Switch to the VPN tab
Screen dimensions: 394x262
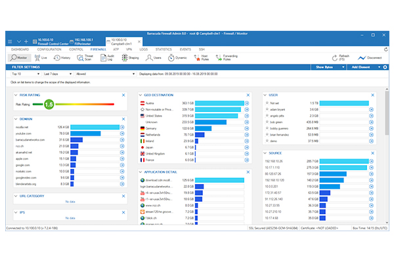(x=129, y=49)
